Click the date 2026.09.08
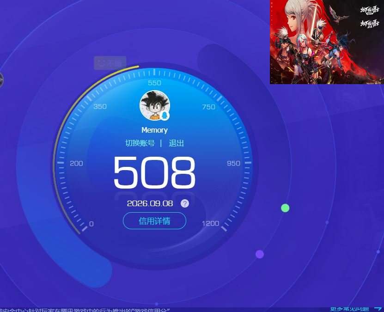384x312 pixels. point(150,203)
